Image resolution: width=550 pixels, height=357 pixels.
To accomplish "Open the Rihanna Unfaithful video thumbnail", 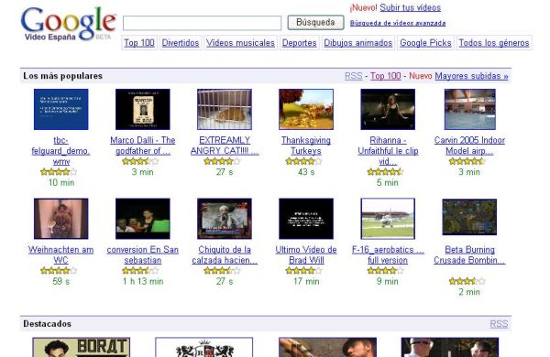I will 388,109.
